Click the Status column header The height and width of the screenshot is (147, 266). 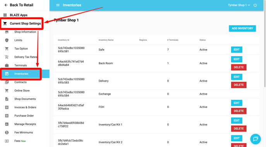coord(202,40)
